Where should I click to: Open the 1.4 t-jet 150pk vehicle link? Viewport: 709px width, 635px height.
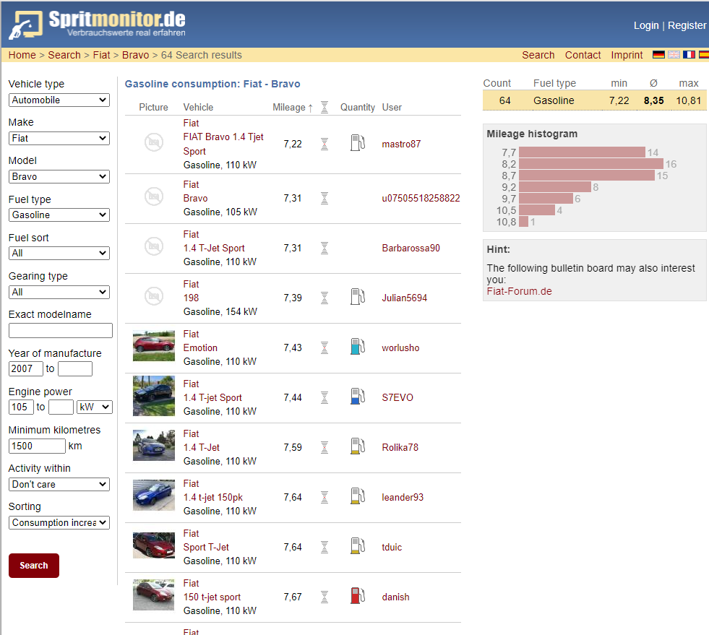(x=213, y=497)
